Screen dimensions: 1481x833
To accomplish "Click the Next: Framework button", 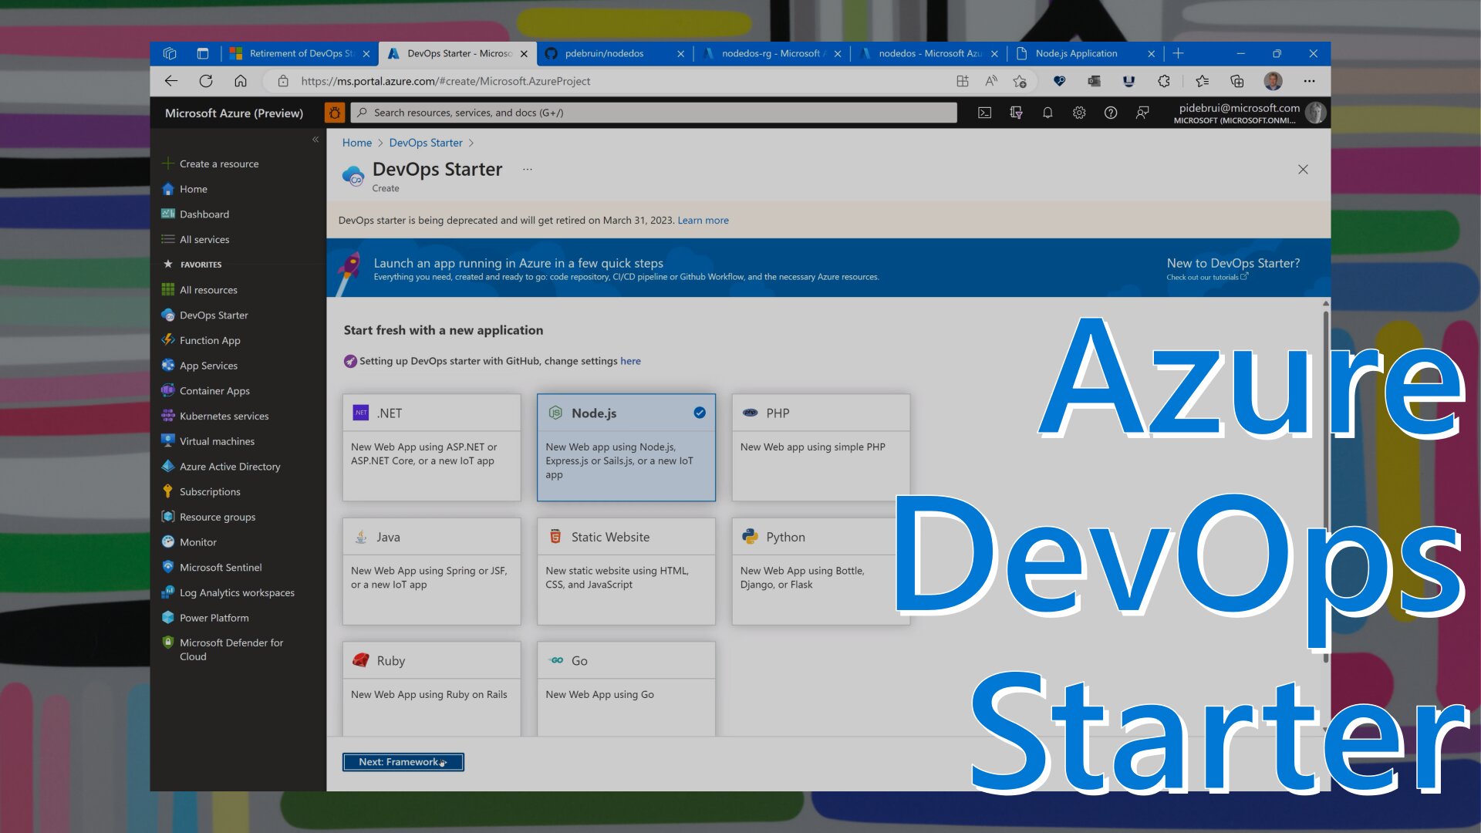I will [x=403, y=761].
